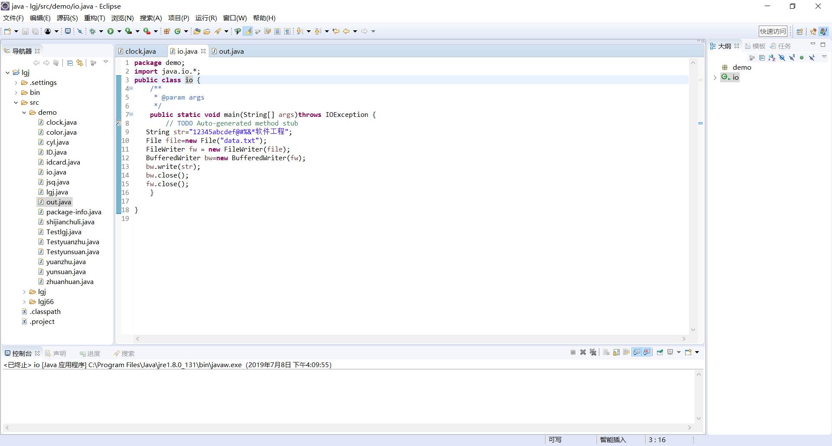
Task: Click the editor horizontal scrollbar
Action: (x=410, y=339)
